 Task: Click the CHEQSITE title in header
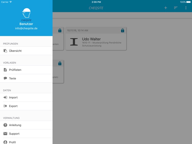pyautogui.click(x=96, y=8)
